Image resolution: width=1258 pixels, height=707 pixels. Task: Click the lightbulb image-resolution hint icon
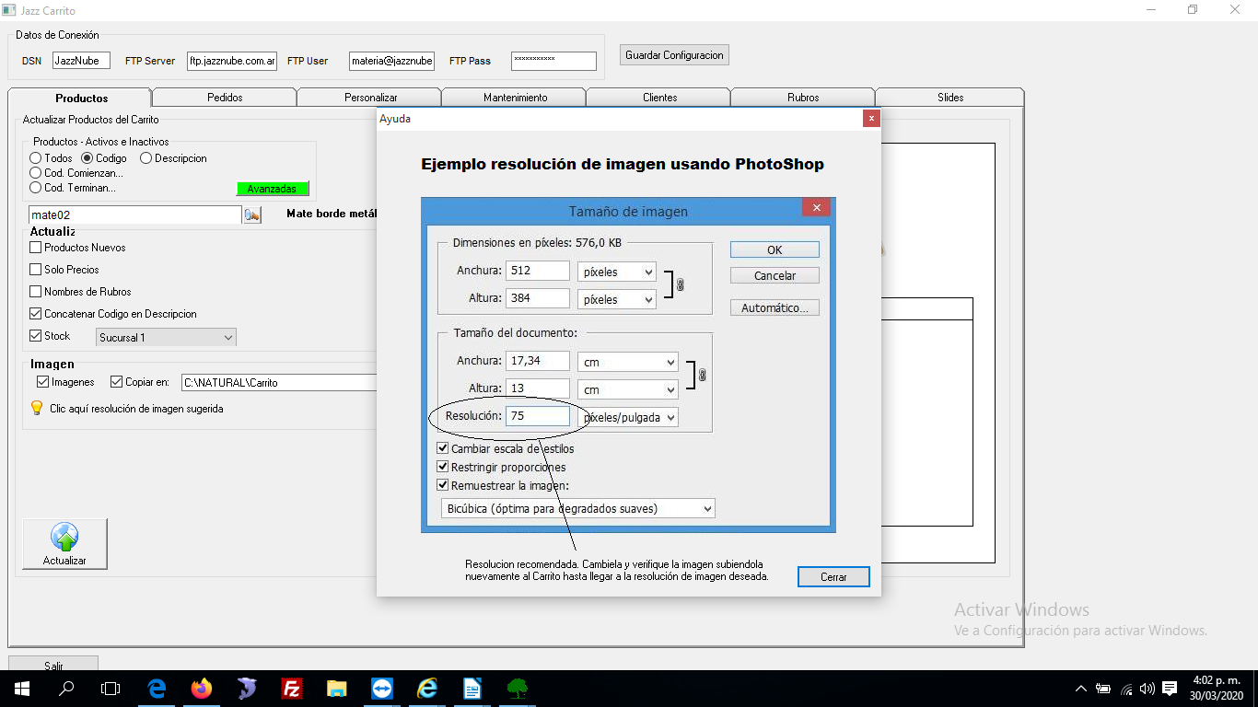[x=37, y=408]
